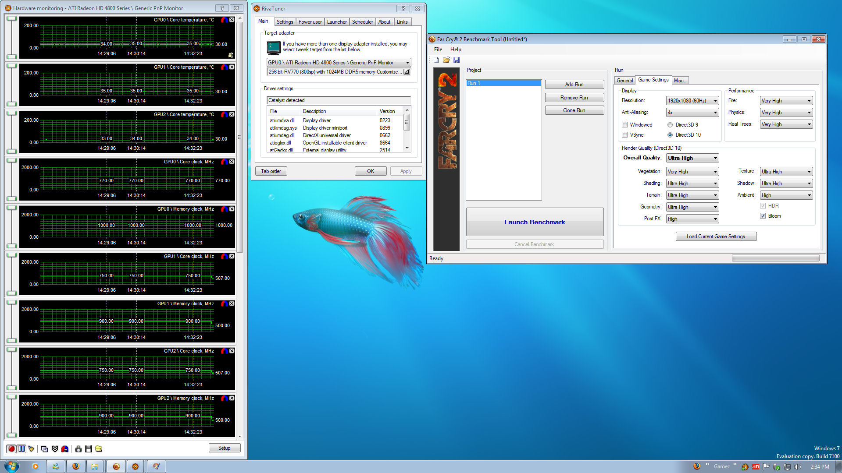This screenshot has width=842, height=473.
Task: Click the slider handle left of GPU0 Core clock graph
Action: click(12, 160)
